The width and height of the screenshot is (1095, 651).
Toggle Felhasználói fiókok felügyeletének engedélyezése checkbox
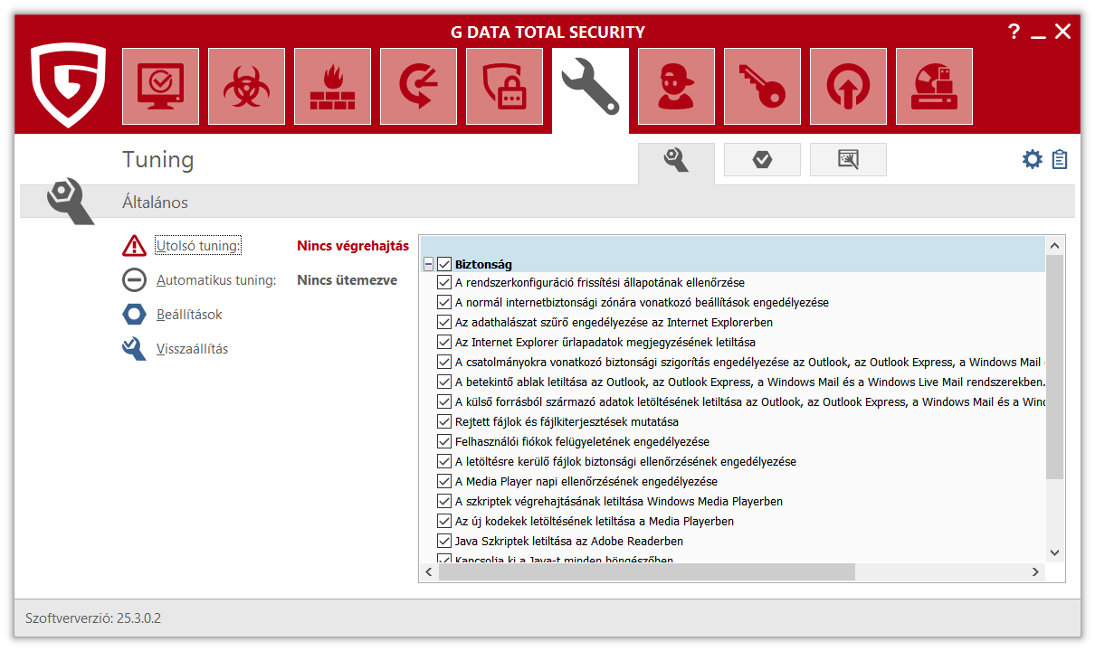[x=444, y=442]
